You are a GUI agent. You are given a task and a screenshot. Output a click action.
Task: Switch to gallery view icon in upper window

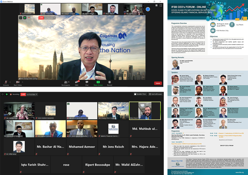click(x=156, y=5)
